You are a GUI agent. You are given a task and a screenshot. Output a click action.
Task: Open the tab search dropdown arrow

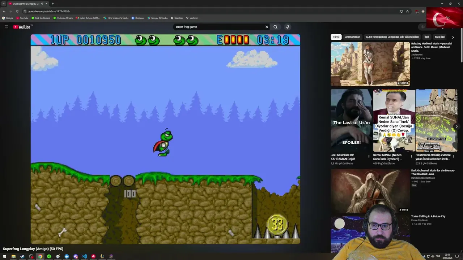tap(4, 4)
